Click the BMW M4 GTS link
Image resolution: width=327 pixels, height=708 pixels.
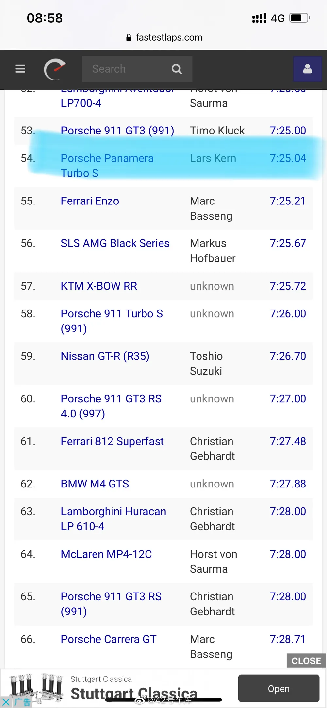click(x=95, y=484)
